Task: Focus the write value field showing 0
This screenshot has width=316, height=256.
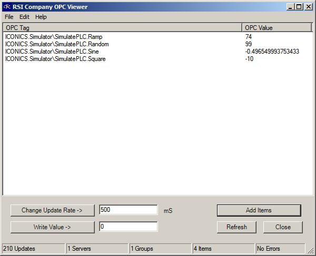Action: coord(128,227)
